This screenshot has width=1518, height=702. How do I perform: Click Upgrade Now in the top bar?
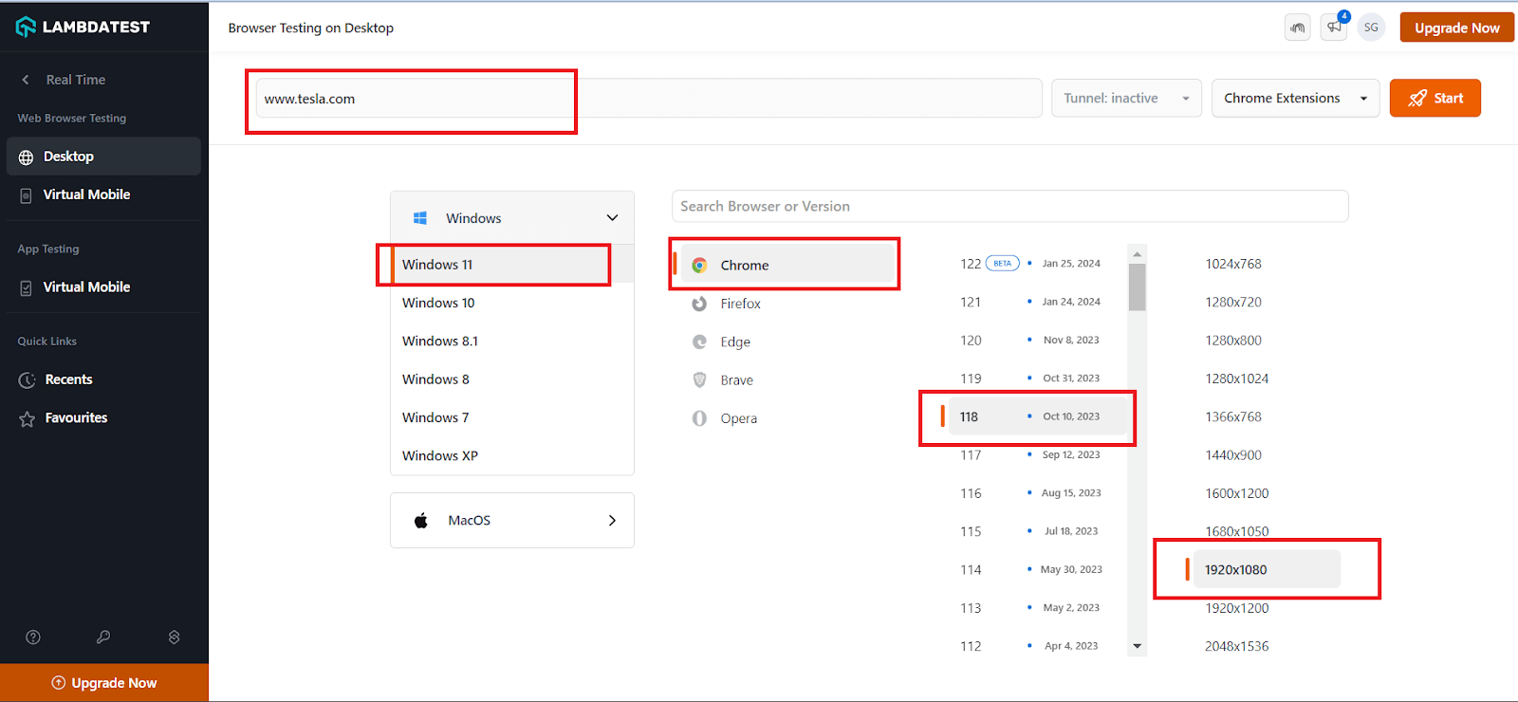coord(1456,28)
